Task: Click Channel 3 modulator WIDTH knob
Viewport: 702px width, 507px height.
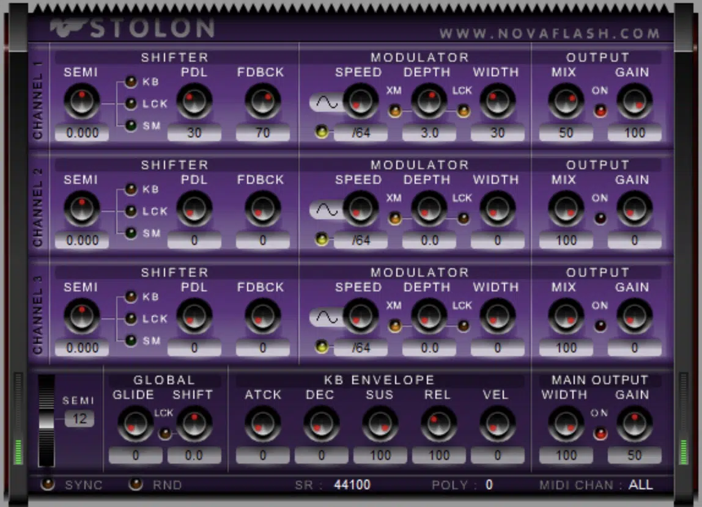Action: [497, 316]
